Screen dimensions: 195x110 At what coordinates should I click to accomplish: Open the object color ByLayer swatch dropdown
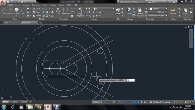[158, 9]
